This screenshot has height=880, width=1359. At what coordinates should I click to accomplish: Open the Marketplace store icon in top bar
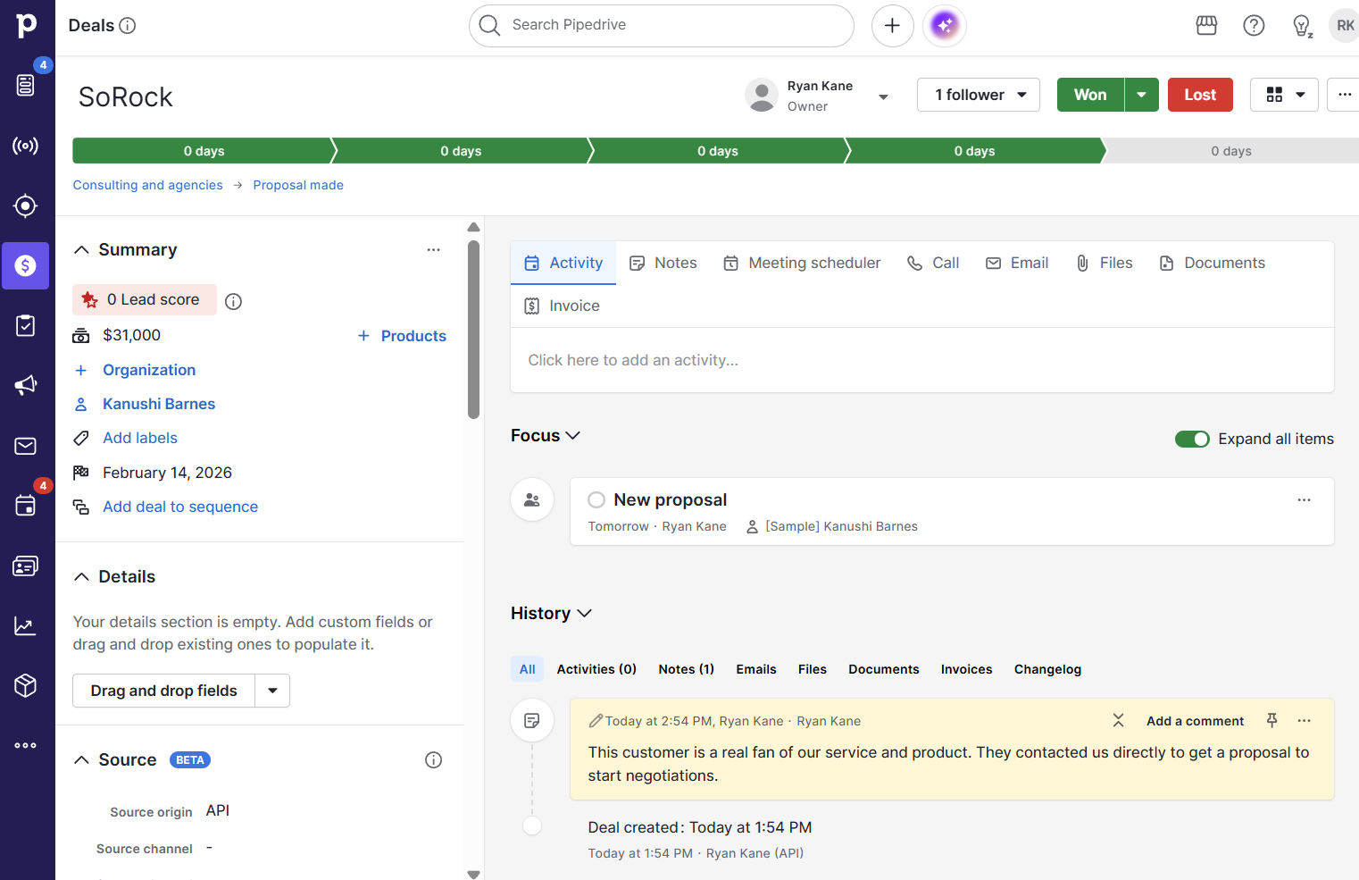pos(1206,25)
